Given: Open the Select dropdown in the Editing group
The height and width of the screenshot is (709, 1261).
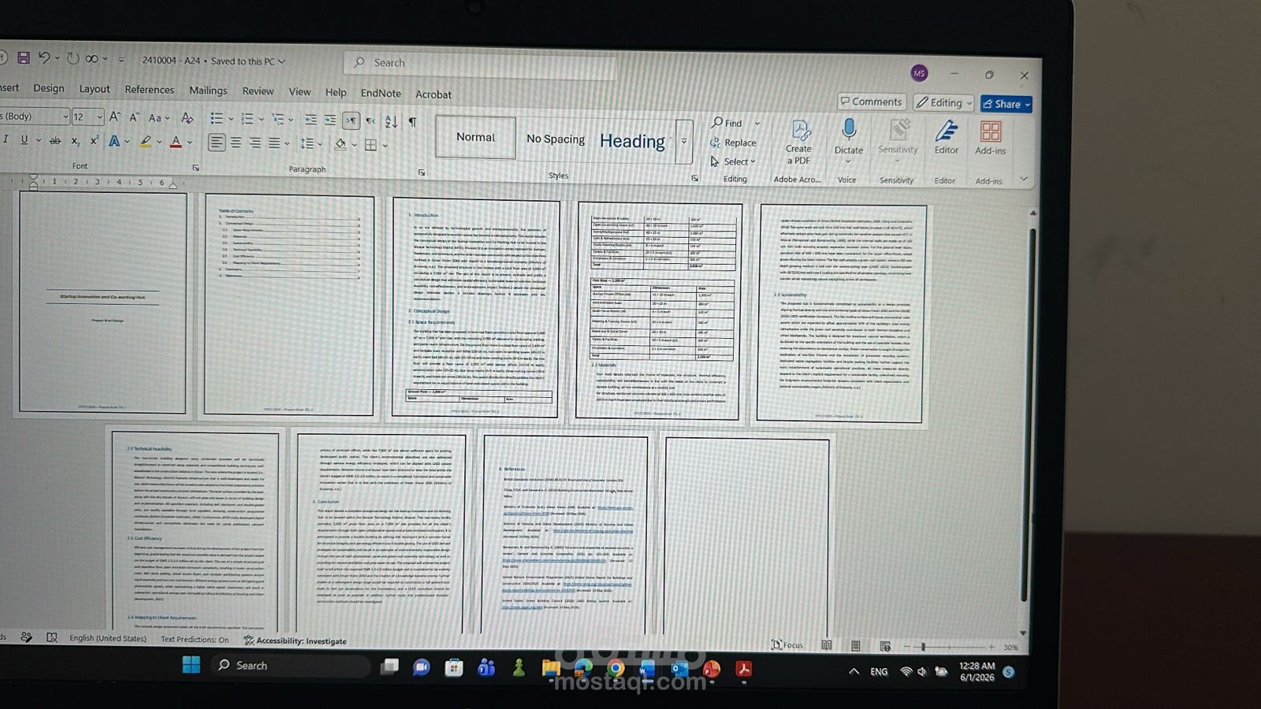Looking at the screenshot, I should point(733,161).
